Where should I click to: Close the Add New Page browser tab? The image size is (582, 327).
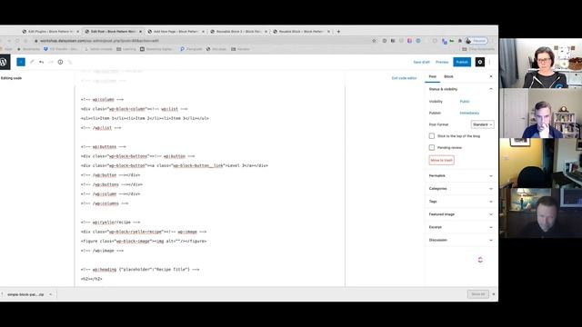click(203, 32)
